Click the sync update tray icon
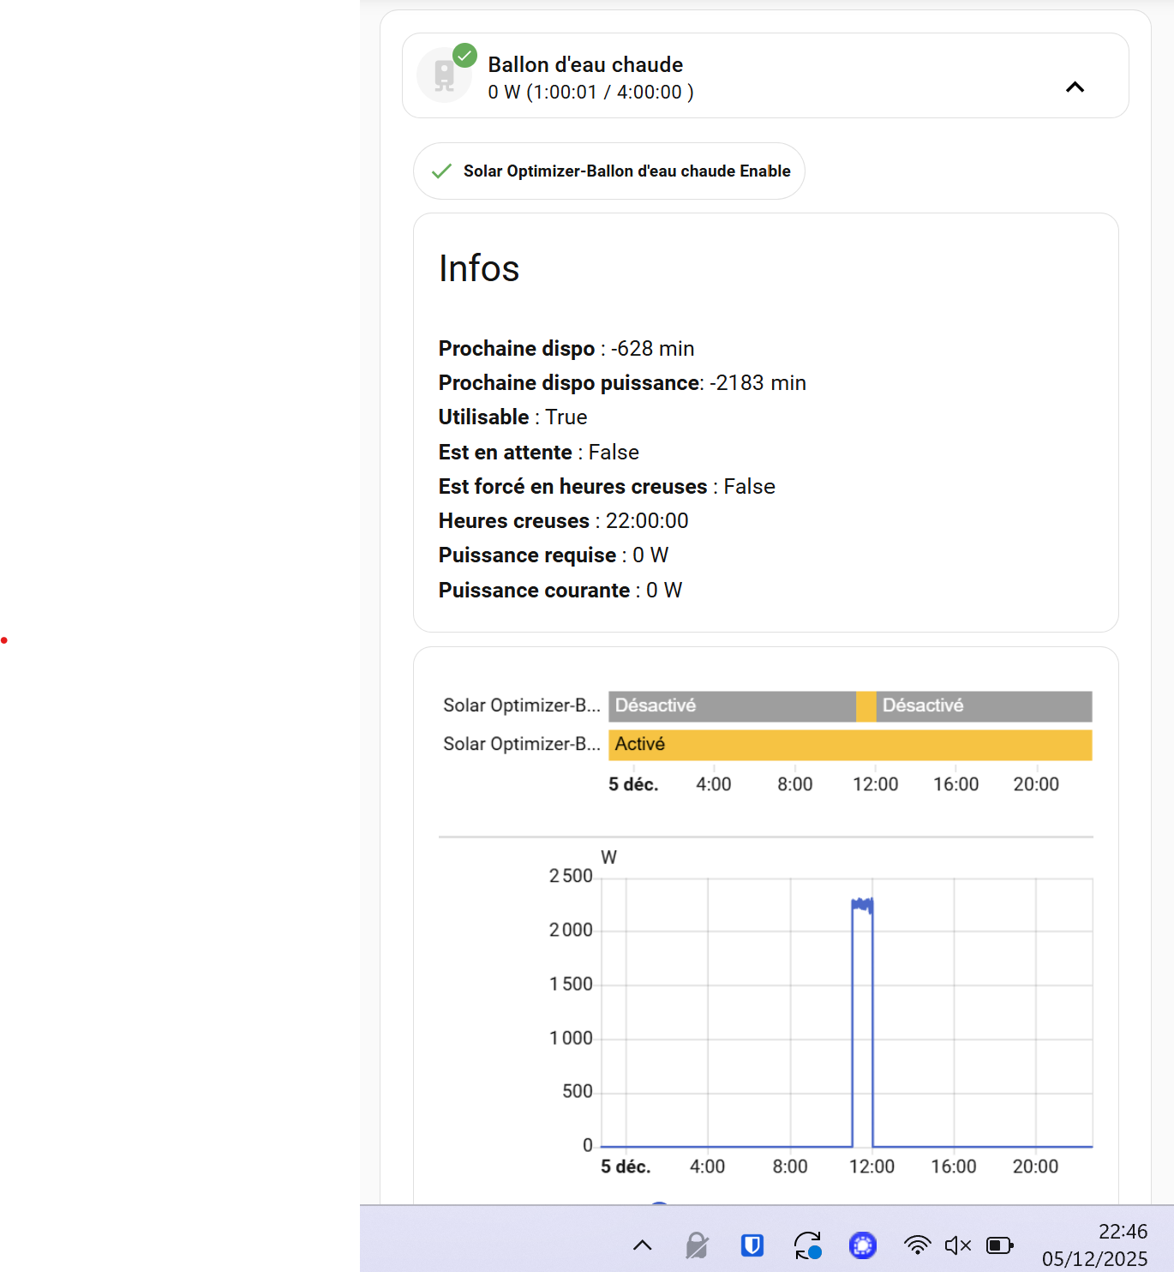The width and height of the screenshot is (1174, 1272). tap(807, 1245)
